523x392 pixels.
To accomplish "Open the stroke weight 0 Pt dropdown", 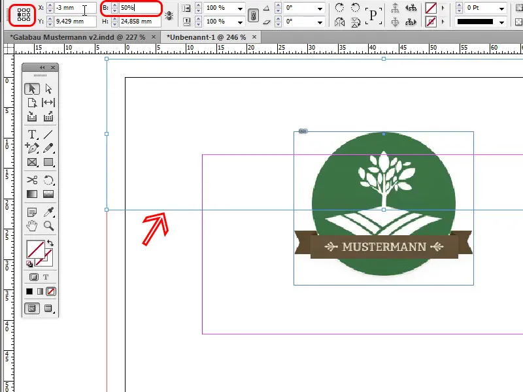I will [501, 8].
